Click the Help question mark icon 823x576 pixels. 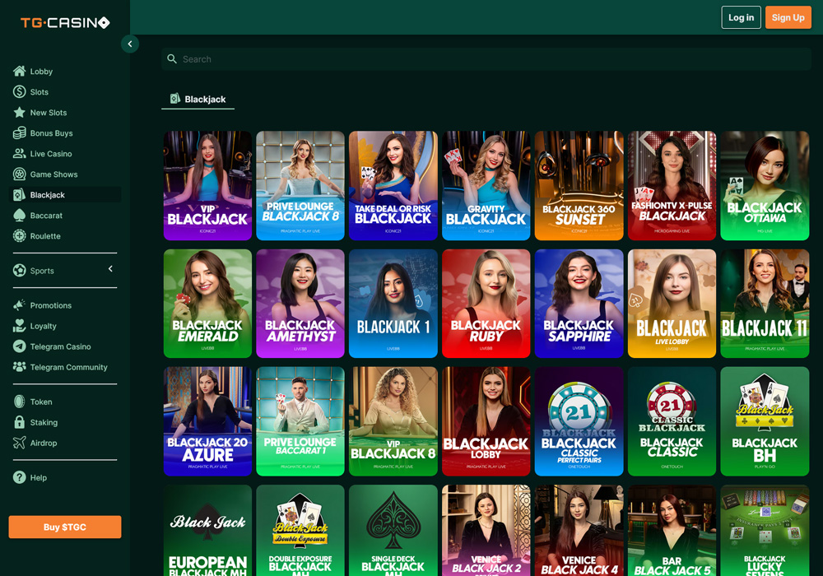tap(20, 477)
